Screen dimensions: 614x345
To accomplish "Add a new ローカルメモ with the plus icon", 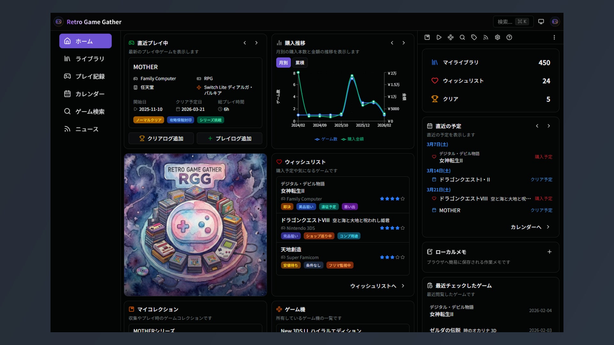I will 549,252.
